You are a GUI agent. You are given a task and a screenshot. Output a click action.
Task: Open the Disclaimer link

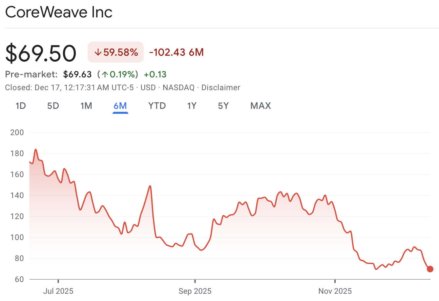pos(220,88)
